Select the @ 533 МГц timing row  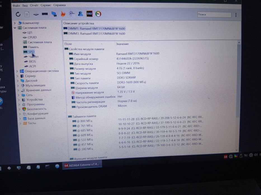point(138,138)
